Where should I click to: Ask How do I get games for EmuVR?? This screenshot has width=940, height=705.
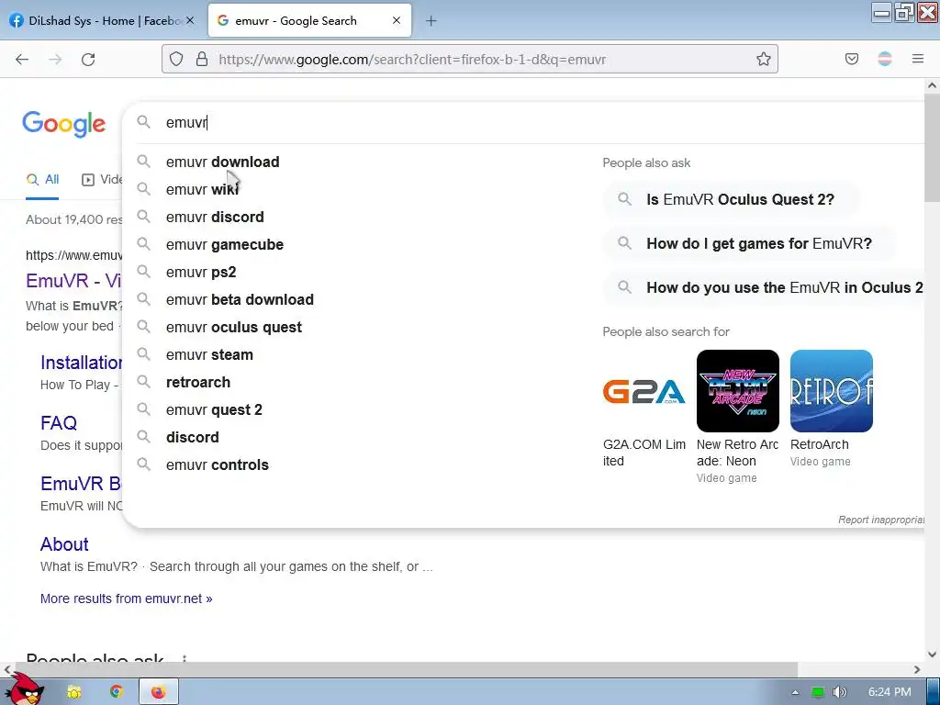tap(749, 243)
